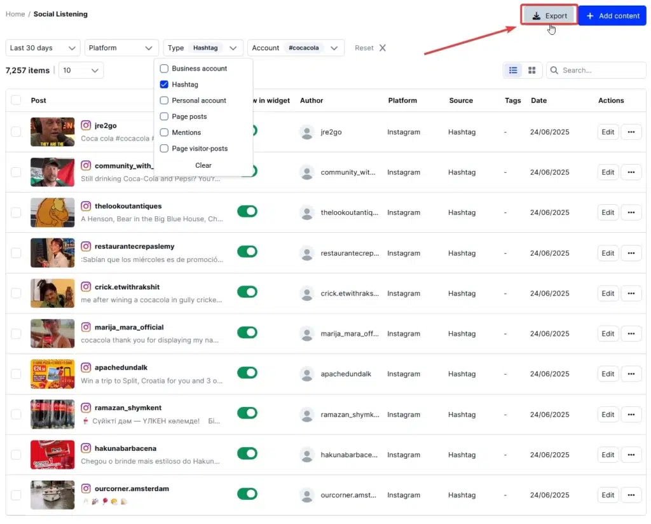
Task: Click Instagram icon beside jre2go post
Action: coord(86,125)
